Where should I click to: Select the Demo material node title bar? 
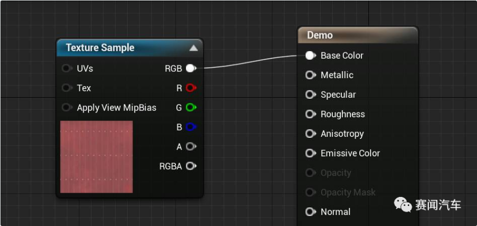(x=358, y=35)
